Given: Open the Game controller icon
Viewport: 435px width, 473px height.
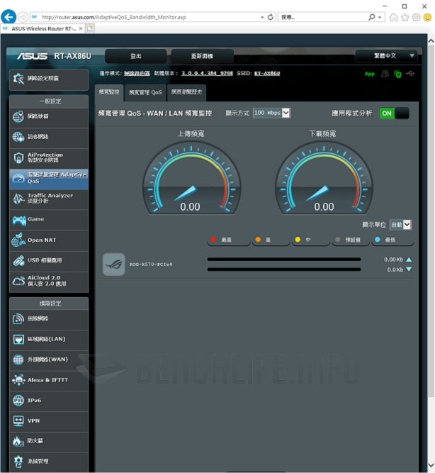Looking at the screenshot, I should [19, 221].
